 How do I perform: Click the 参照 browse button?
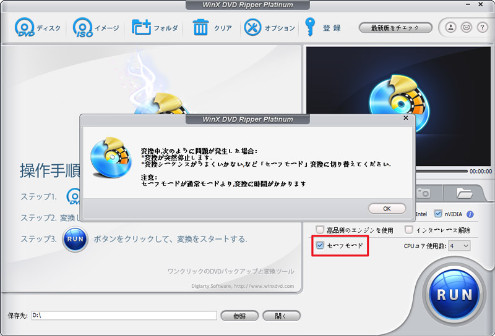[239, 316]
